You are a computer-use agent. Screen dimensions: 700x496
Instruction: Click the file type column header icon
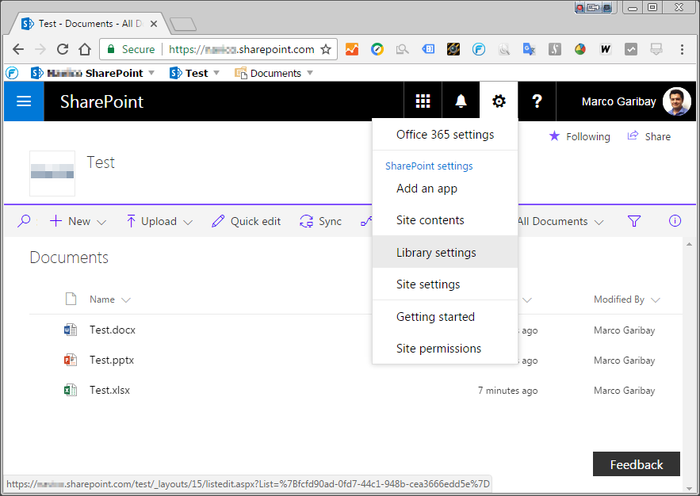[x=71, y=299]
